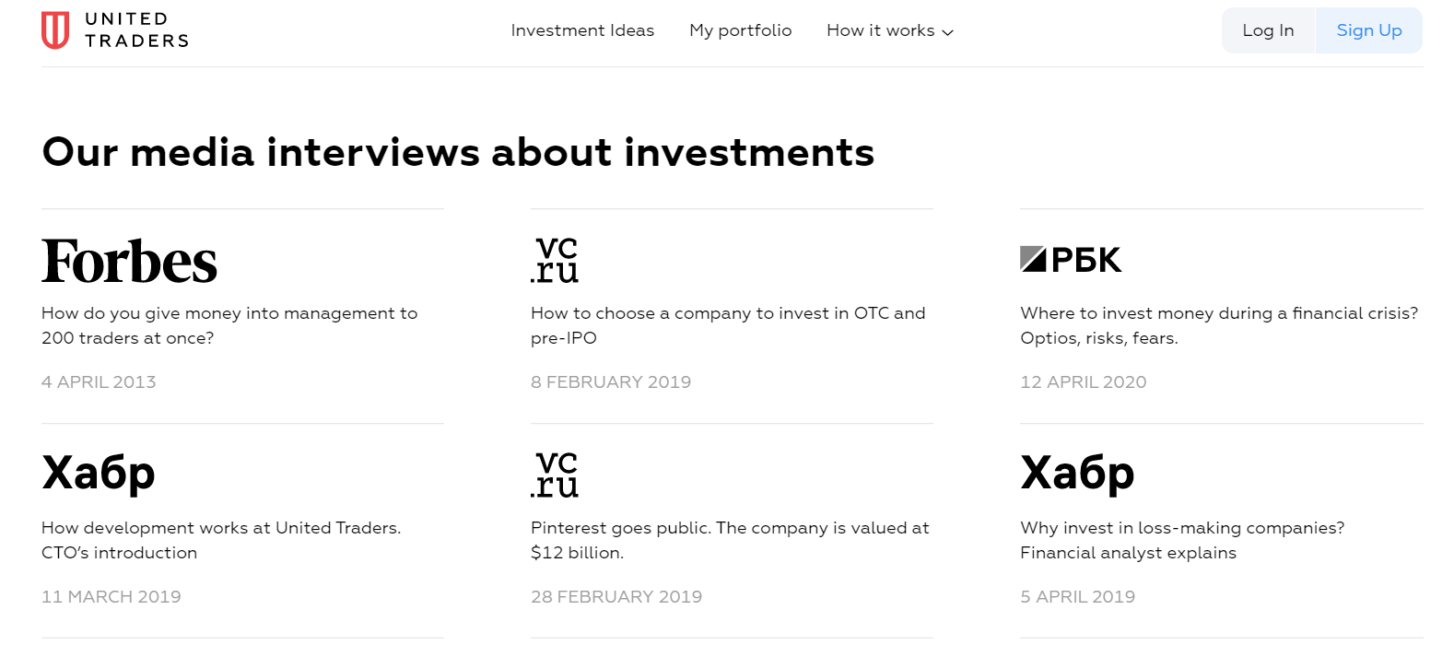Read the article about investing during financial crisis
This screenshot has height=645, width=1454.
click(1218, 325)
